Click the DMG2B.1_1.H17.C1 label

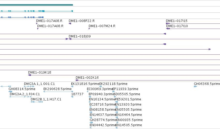(46, 99)
